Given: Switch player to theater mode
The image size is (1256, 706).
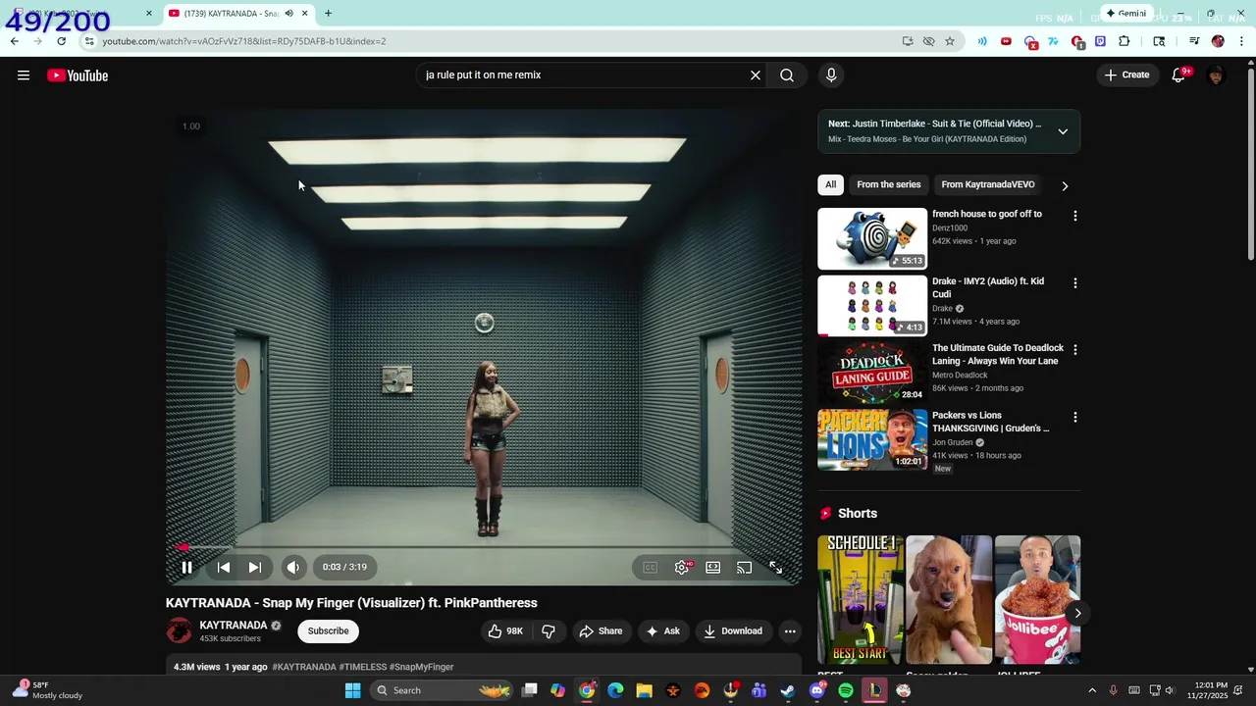Looking at the screenshot, I should click(713, 567).
